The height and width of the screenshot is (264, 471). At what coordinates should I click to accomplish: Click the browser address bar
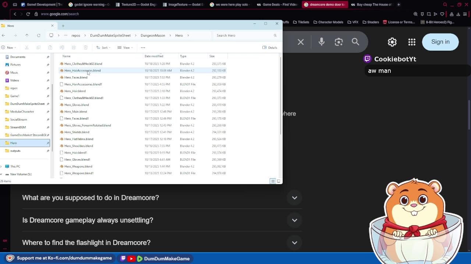(221, 14)
